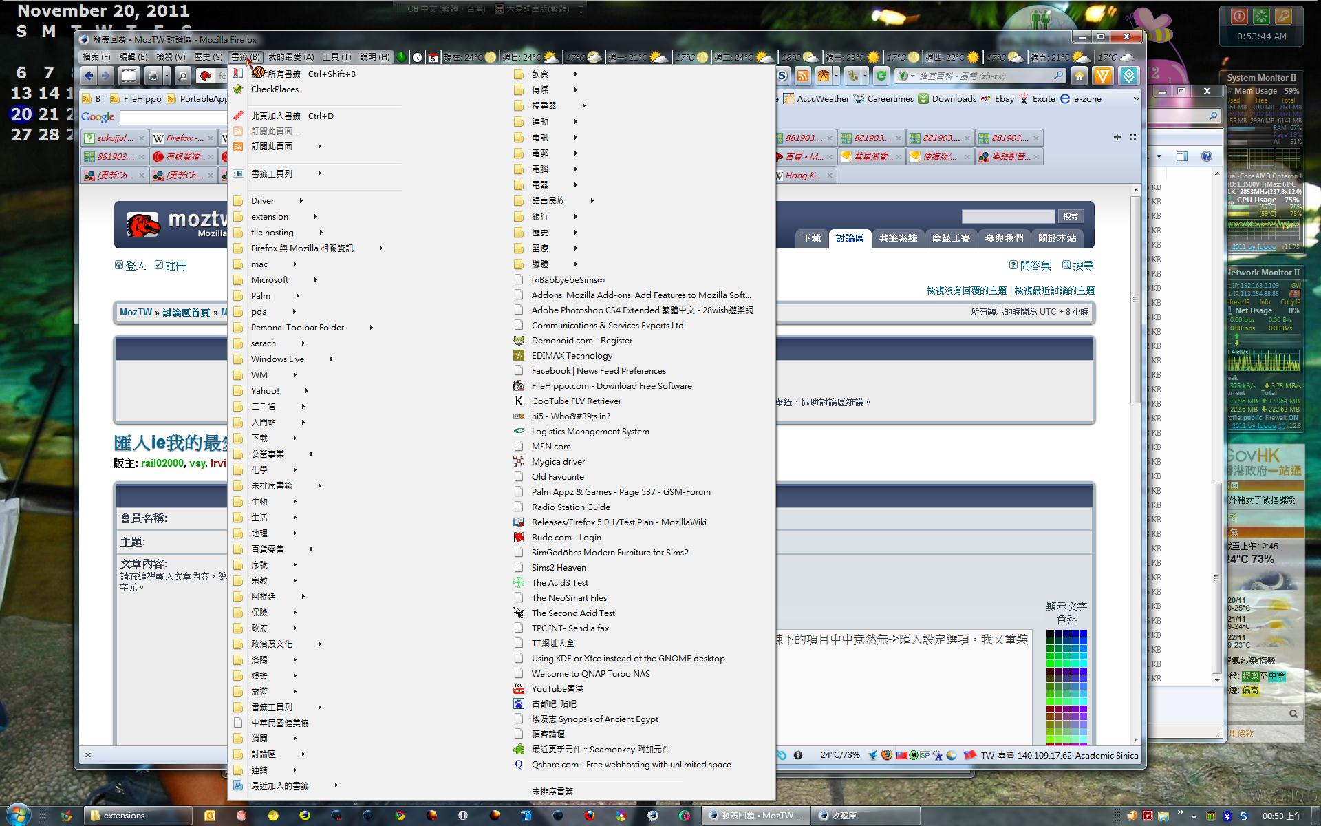Viewport: 1321px width, 826px height.
Task: Click 共筆系統 site navigation tab
Action: [898, 238]
